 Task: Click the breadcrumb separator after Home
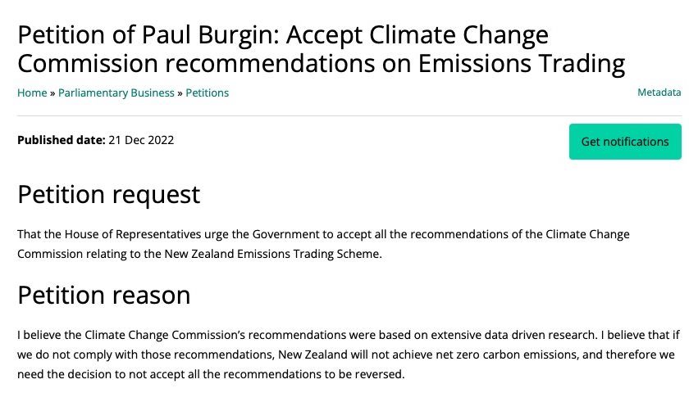[x=52, y=93]
